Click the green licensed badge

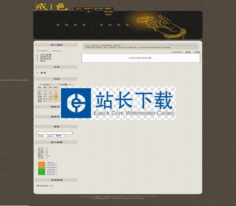pos(48,172)
